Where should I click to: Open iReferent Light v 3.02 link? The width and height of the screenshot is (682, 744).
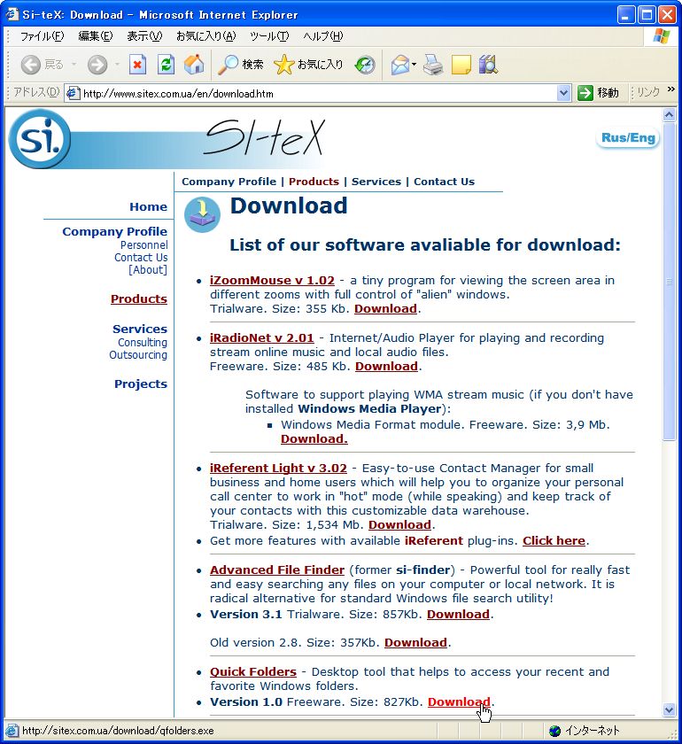point(278,468)
